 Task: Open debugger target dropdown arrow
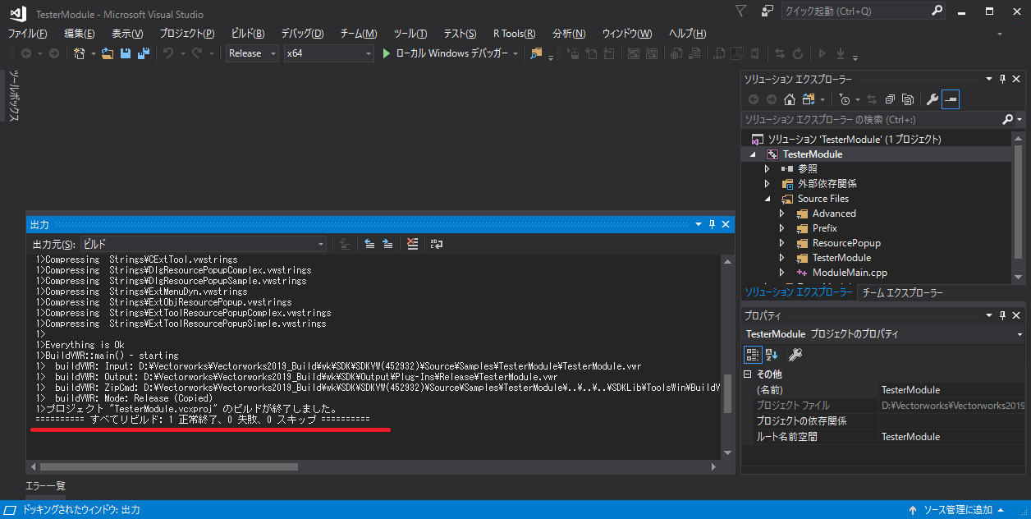(x=515, y=53)
